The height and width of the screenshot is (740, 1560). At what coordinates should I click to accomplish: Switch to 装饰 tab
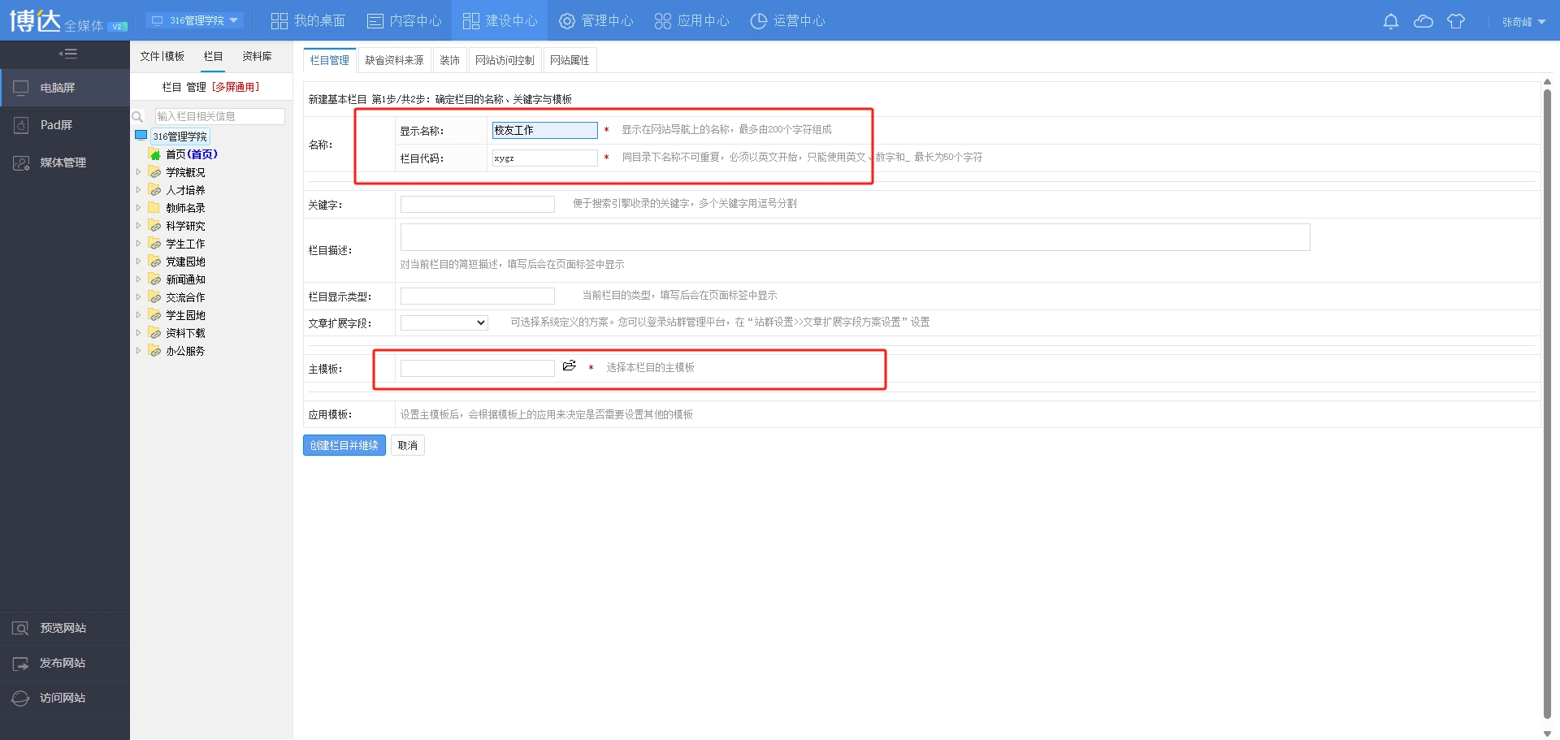(449, 60)
